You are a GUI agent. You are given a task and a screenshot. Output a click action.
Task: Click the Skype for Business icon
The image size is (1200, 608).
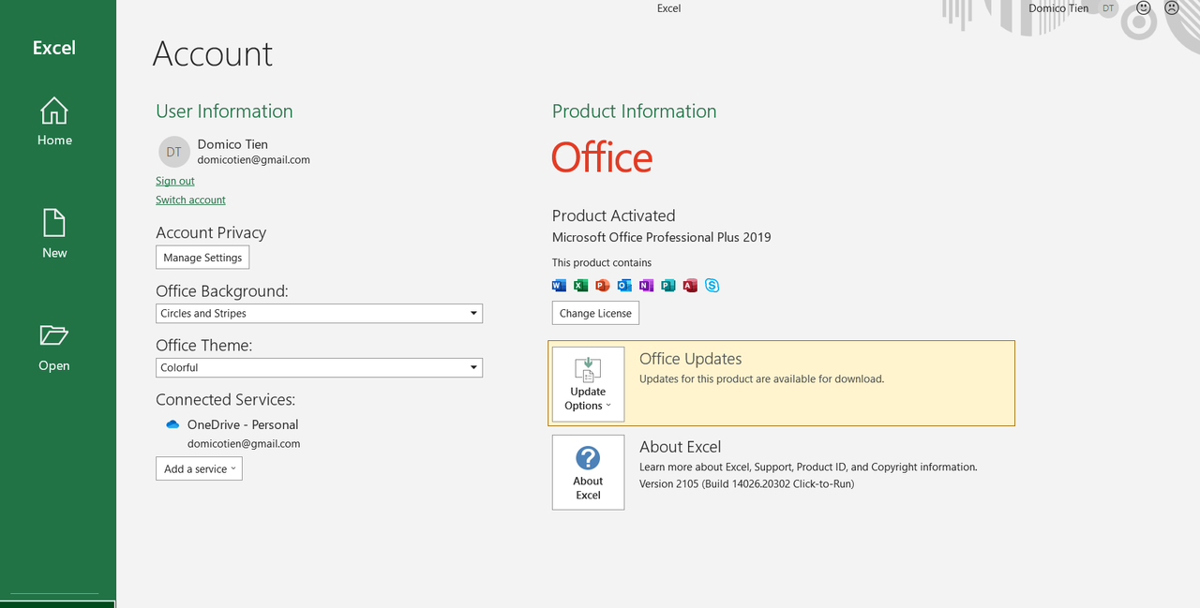pos(712,286)
